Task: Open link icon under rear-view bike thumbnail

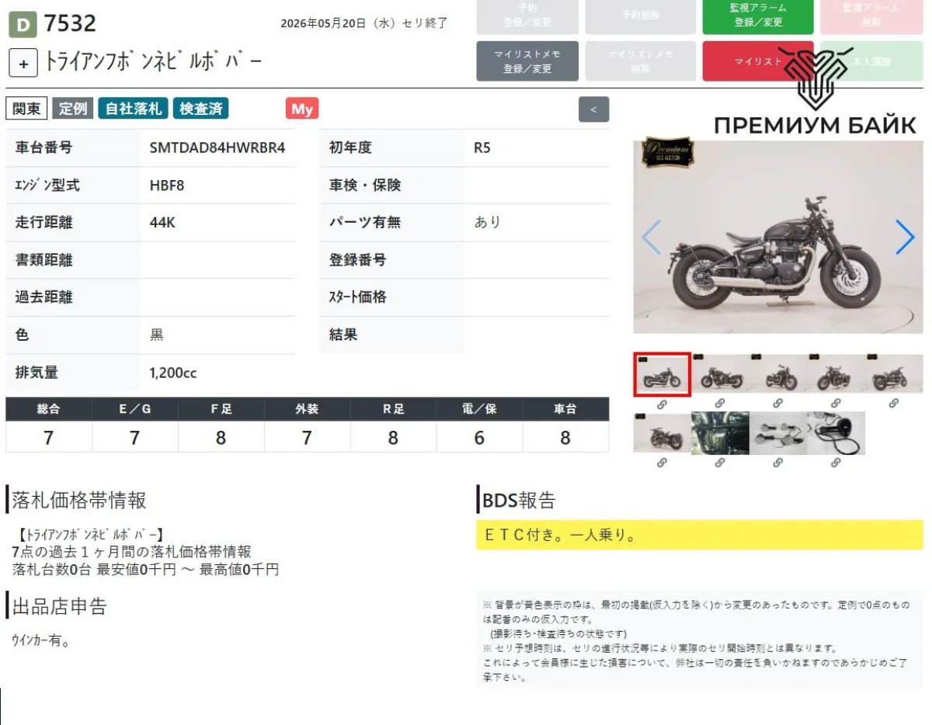Action: coord(662,463)
